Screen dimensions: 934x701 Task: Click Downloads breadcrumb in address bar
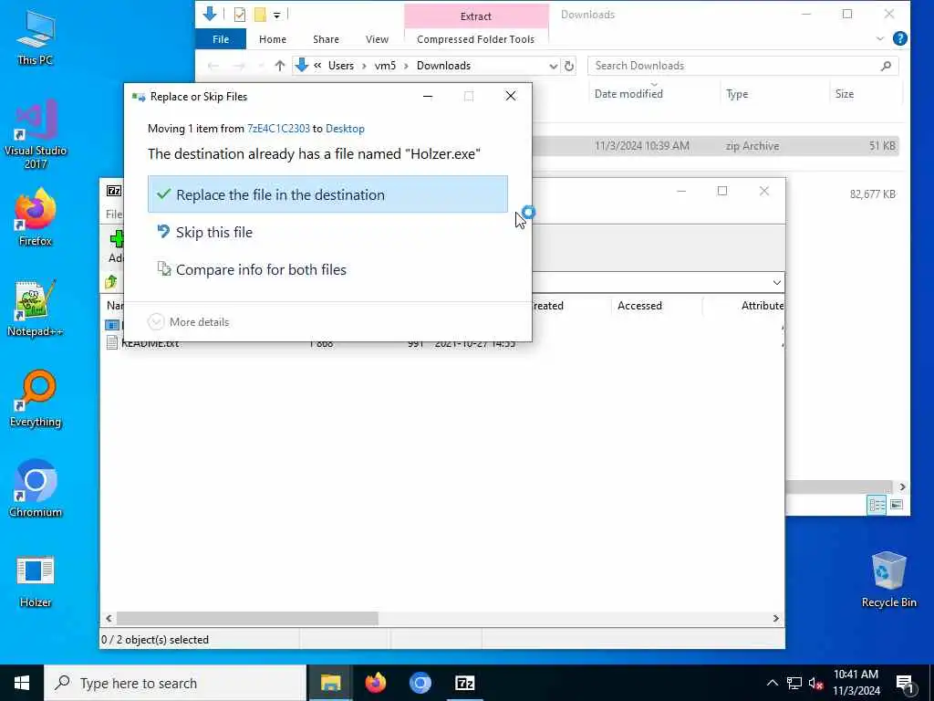[x=443, y=66]
